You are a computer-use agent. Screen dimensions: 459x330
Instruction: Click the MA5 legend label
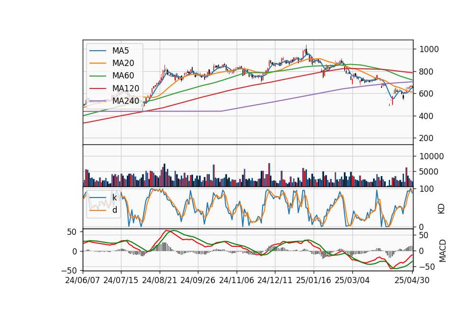click(x=120, y=51)
